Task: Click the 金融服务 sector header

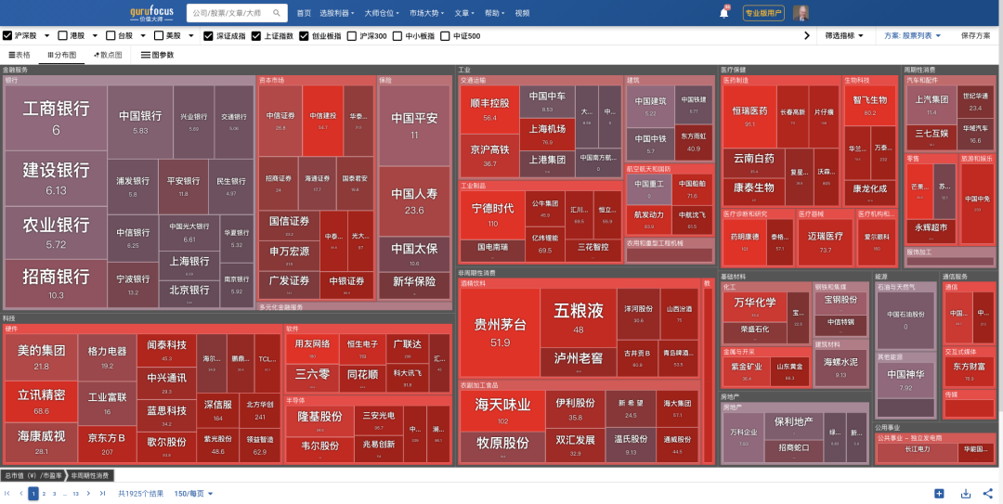Action: (x=16, y=70)
